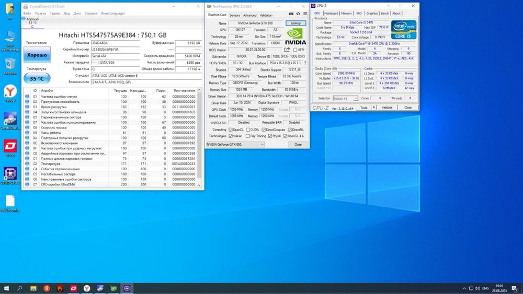Open the Диск menu in CrystalDiskInfo
Image resolution: width=523 pixels, height=294 pixels.
pos(77,14)
